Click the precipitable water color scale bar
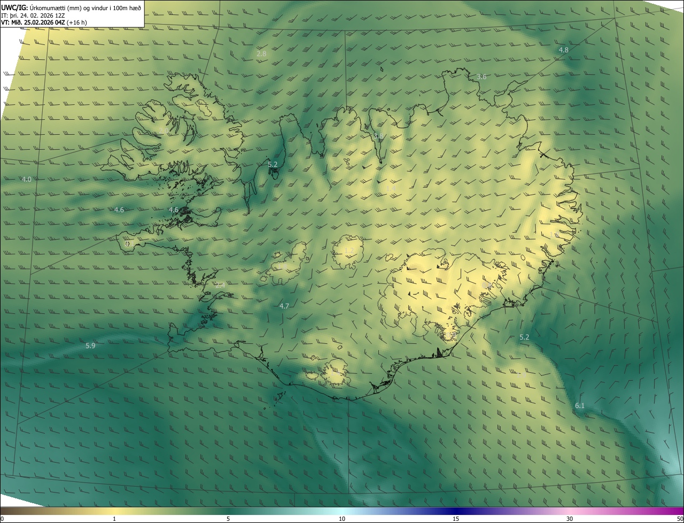The height and width of the screenshot is (523, 684). tap(342, 511)
